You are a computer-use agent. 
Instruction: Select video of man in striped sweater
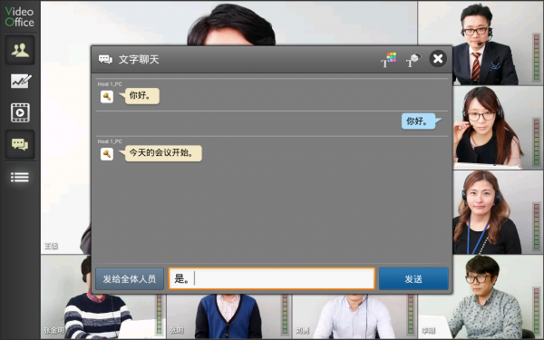coord(103,297)
